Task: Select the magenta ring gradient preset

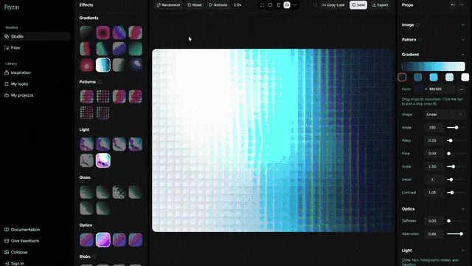Action: pyautogui.click(x=103, y=33)
